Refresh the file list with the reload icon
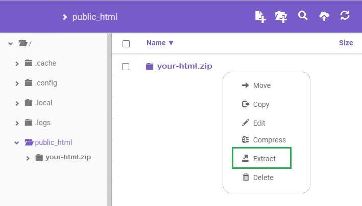362x206 pixels. tap(345, 16)
